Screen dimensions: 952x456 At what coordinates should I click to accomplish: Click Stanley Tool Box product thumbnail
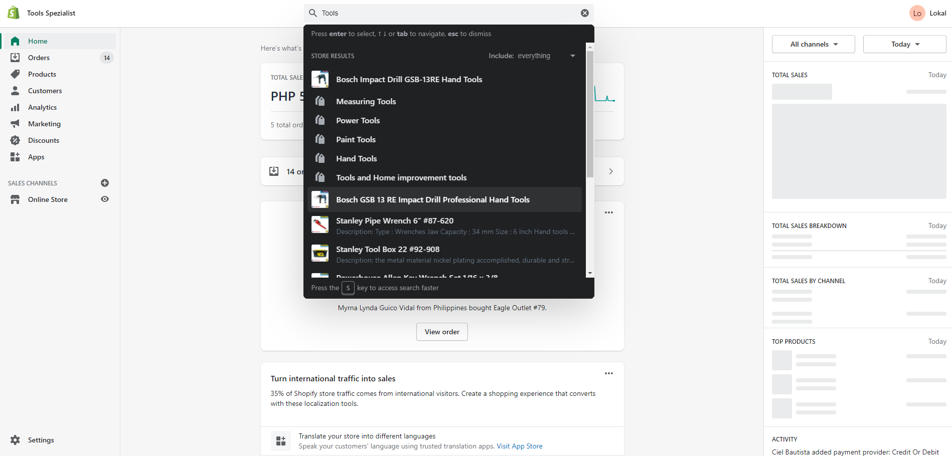click(320, 253)
